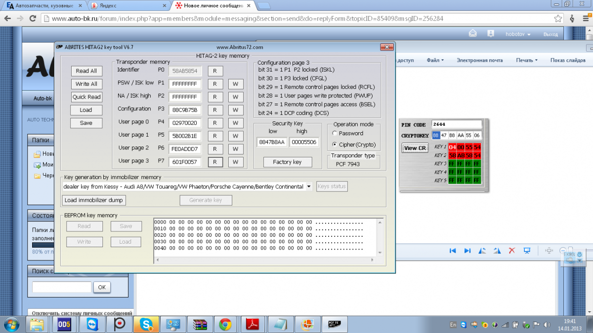Click the Factory key button

tap(287, 162)
